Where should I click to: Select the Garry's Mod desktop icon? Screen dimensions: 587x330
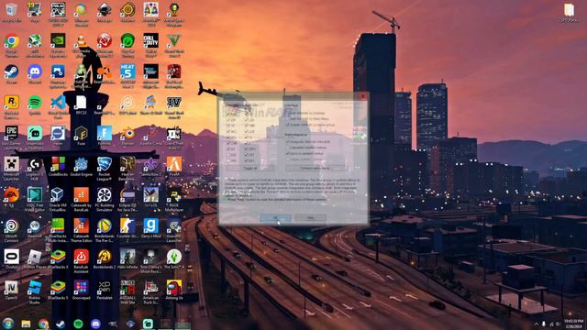pos(150,228)
